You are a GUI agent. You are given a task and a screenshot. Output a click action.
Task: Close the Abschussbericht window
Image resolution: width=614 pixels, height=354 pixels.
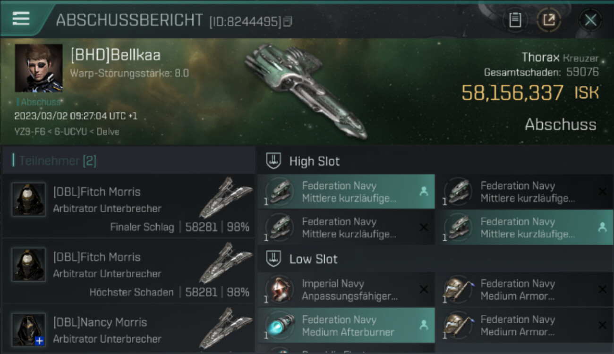[590, 20]
